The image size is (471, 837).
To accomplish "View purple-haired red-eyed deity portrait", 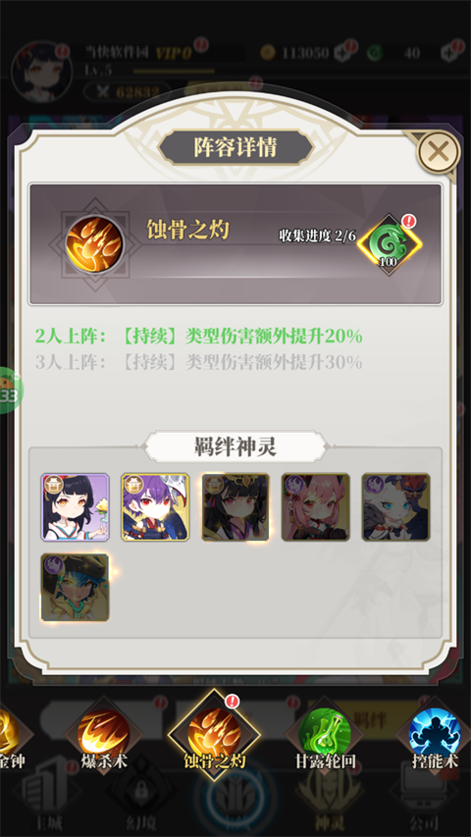I will (x=155, y=507).
